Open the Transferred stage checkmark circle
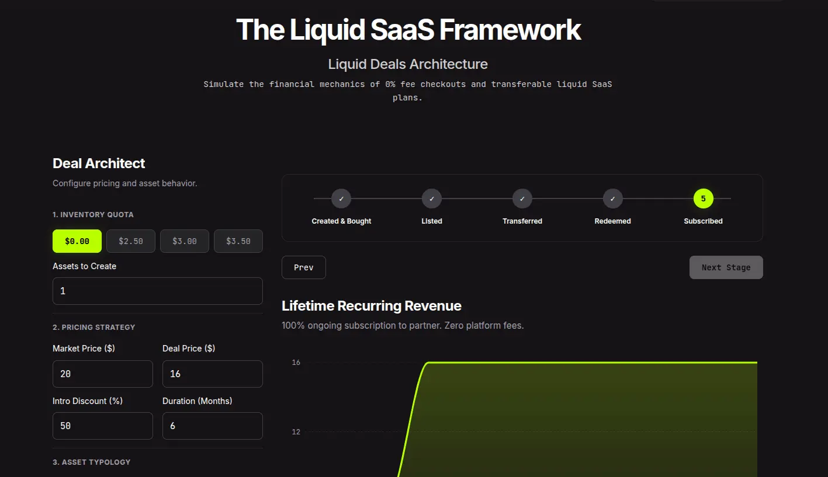The image size is (828, 477). 522,199
